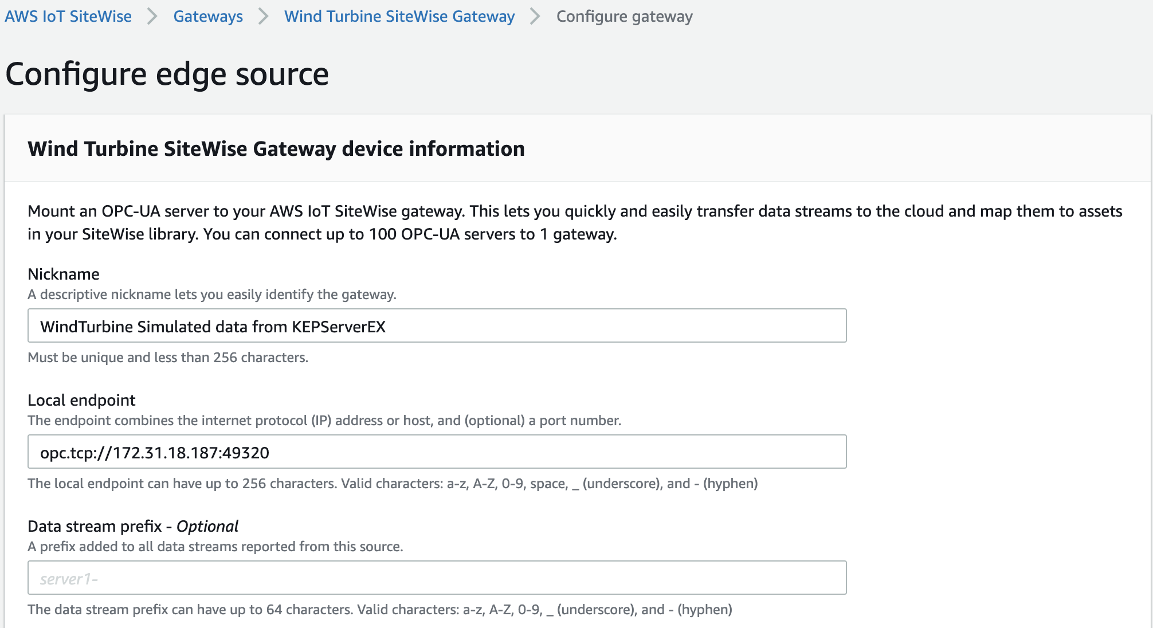Viewport: 1153px width, 628px height.
Task: Click the Configure gateway breadcrumb text
Action: tap(624, 16)
